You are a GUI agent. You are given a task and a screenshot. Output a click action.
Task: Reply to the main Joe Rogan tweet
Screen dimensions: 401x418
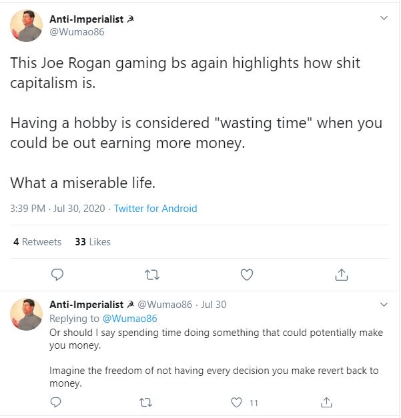[57, 274]
